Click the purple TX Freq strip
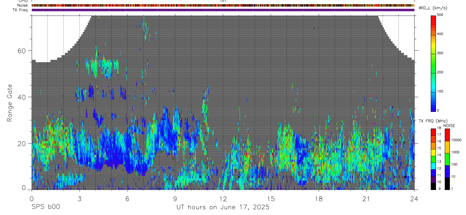Image resolution: width=466 pixels, height=215 pixels. (x=223, y=10)
